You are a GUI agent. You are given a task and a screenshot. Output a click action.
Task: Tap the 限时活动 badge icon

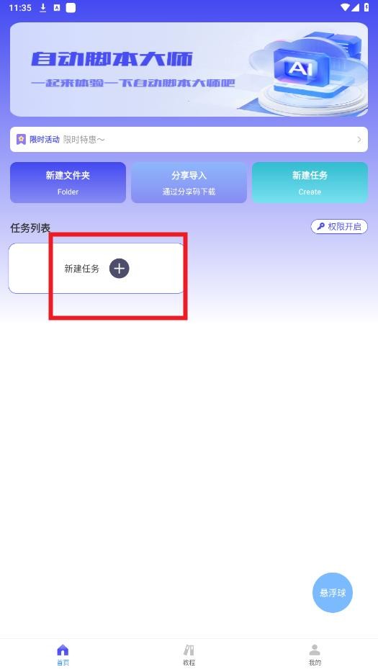point(21,139)
